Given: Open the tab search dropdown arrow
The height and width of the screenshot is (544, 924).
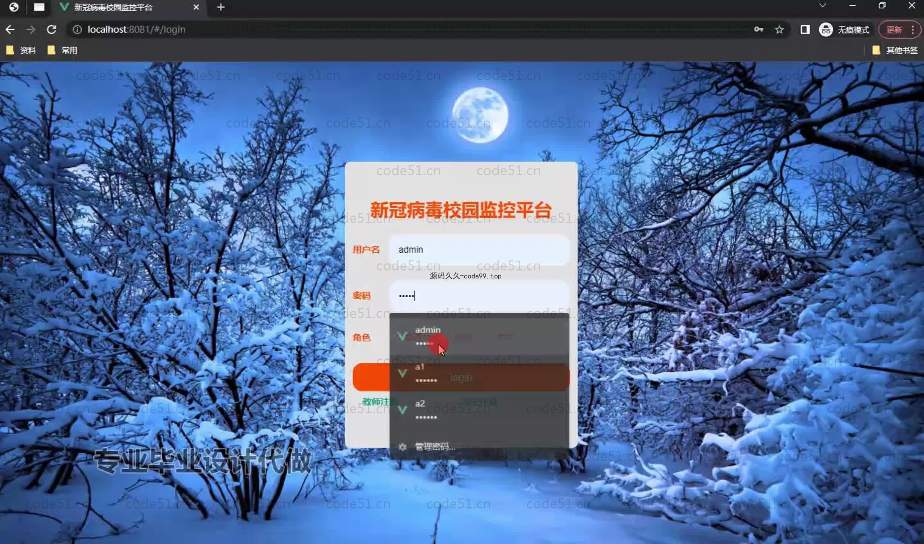Looking at the screenshot, I should pos(822,6).
